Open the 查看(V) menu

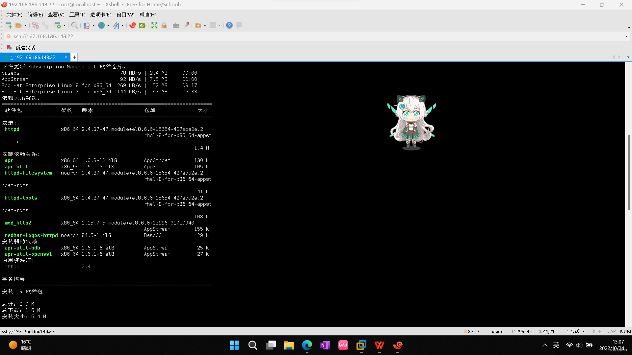[56, 15]
